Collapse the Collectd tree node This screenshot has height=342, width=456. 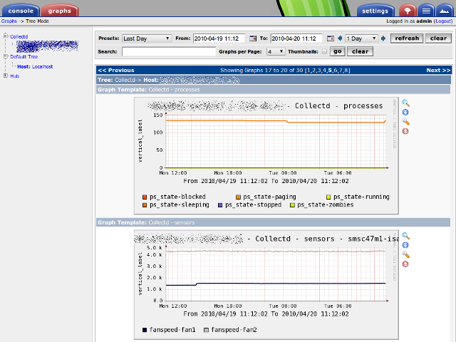(x=6, y=36)
